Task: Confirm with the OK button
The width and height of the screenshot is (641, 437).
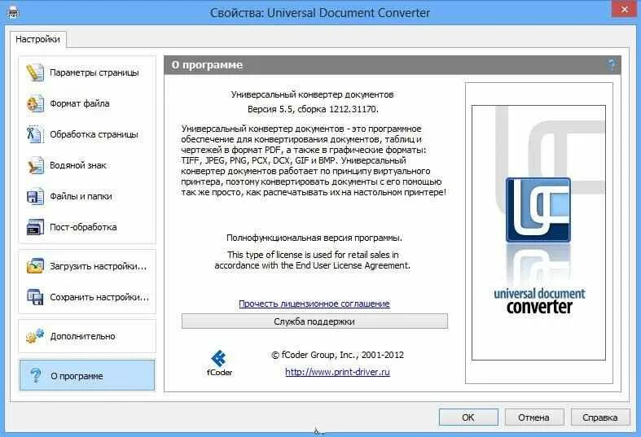Action: (x=468, y=417)
